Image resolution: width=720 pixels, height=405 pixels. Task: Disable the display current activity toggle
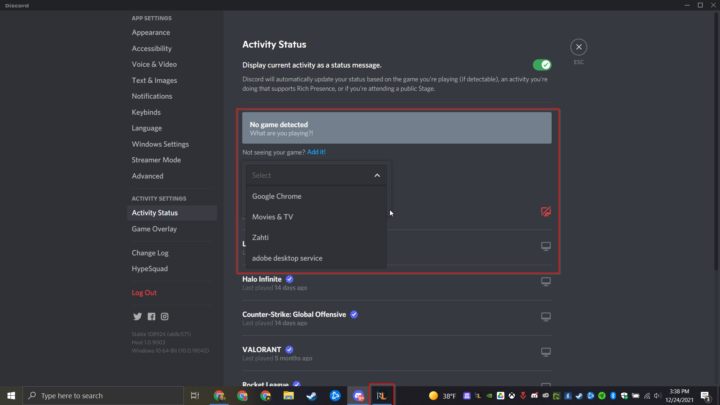[x=542, y=65]
